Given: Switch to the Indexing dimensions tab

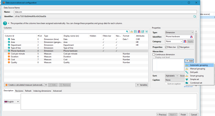Looking at the screenshot, I should (x=42, y=91).
